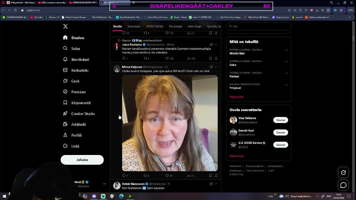This screenshot has height=200, width=356.
Task: Open Yritykset trend options menu
Action: tap(286, 85)
